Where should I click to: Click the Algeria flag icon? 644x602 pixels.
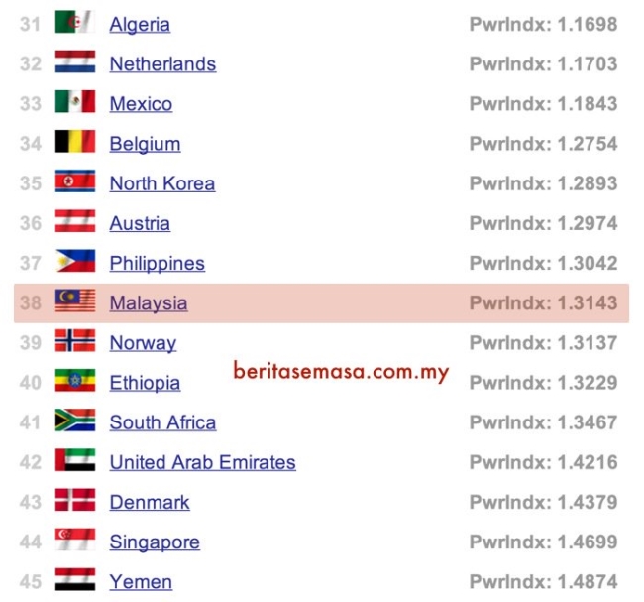click(x=75, y=22)
